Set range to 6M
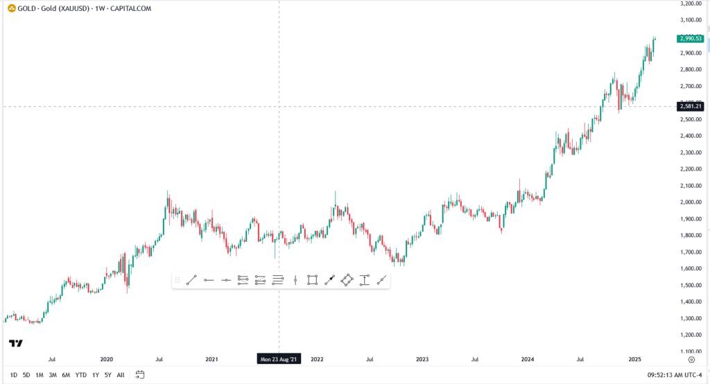The width and height of the screenshot is (710, 384). pyautogui.click(x=66, y=375)
